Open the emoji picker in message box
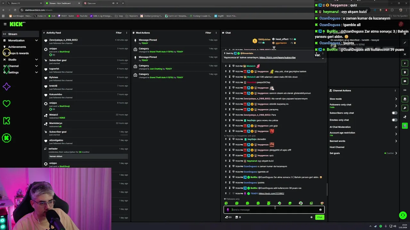The width and height of the screenshot is (410, 230). pos(320,210)
